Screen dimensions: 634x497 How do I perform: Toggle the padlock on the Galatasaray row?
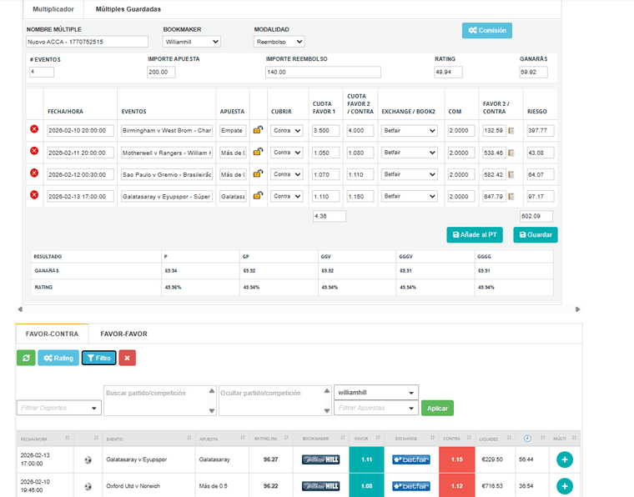pos(259,195)
